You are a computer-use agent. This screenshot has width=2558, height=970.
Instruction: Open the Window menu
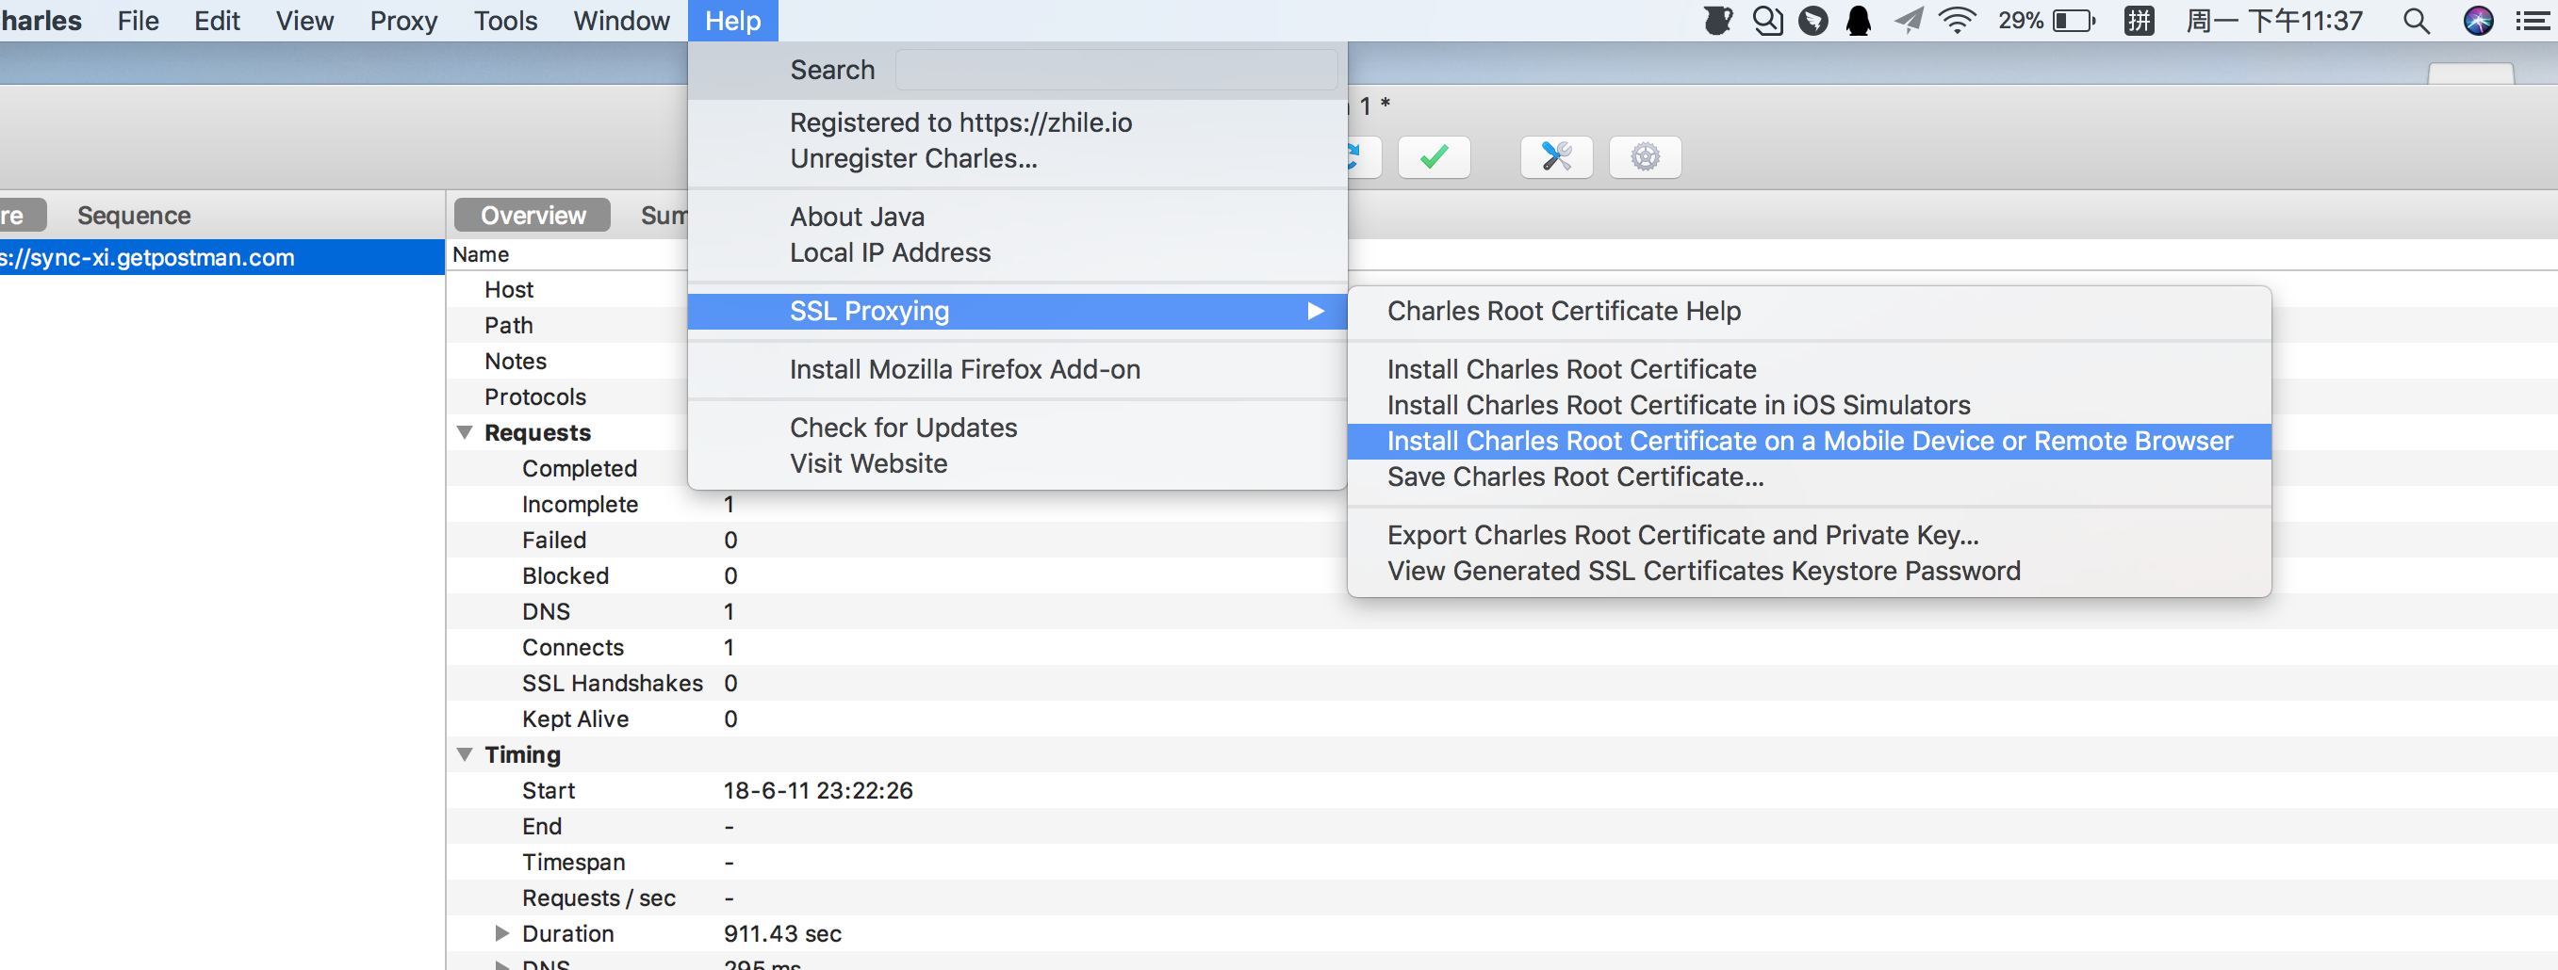(x=620, y=20)
